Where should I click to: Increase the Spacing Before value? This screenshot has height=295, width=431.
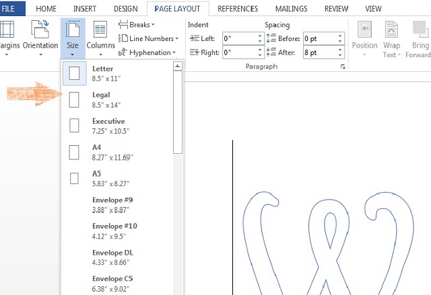click(340, 36)
